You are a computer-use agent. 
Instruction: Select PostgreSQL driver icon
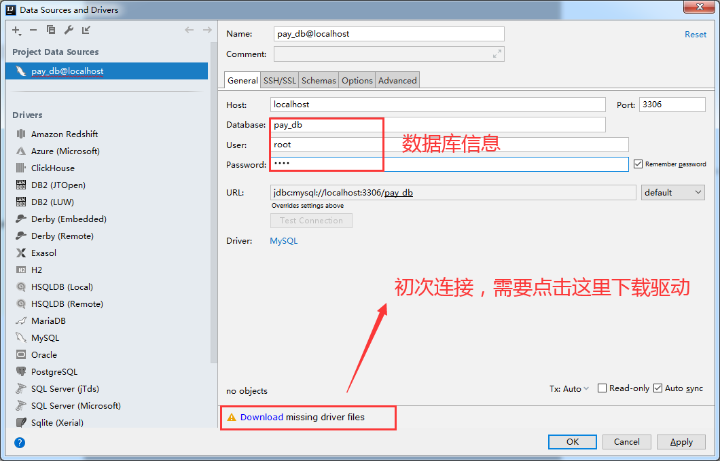point(21,371)
